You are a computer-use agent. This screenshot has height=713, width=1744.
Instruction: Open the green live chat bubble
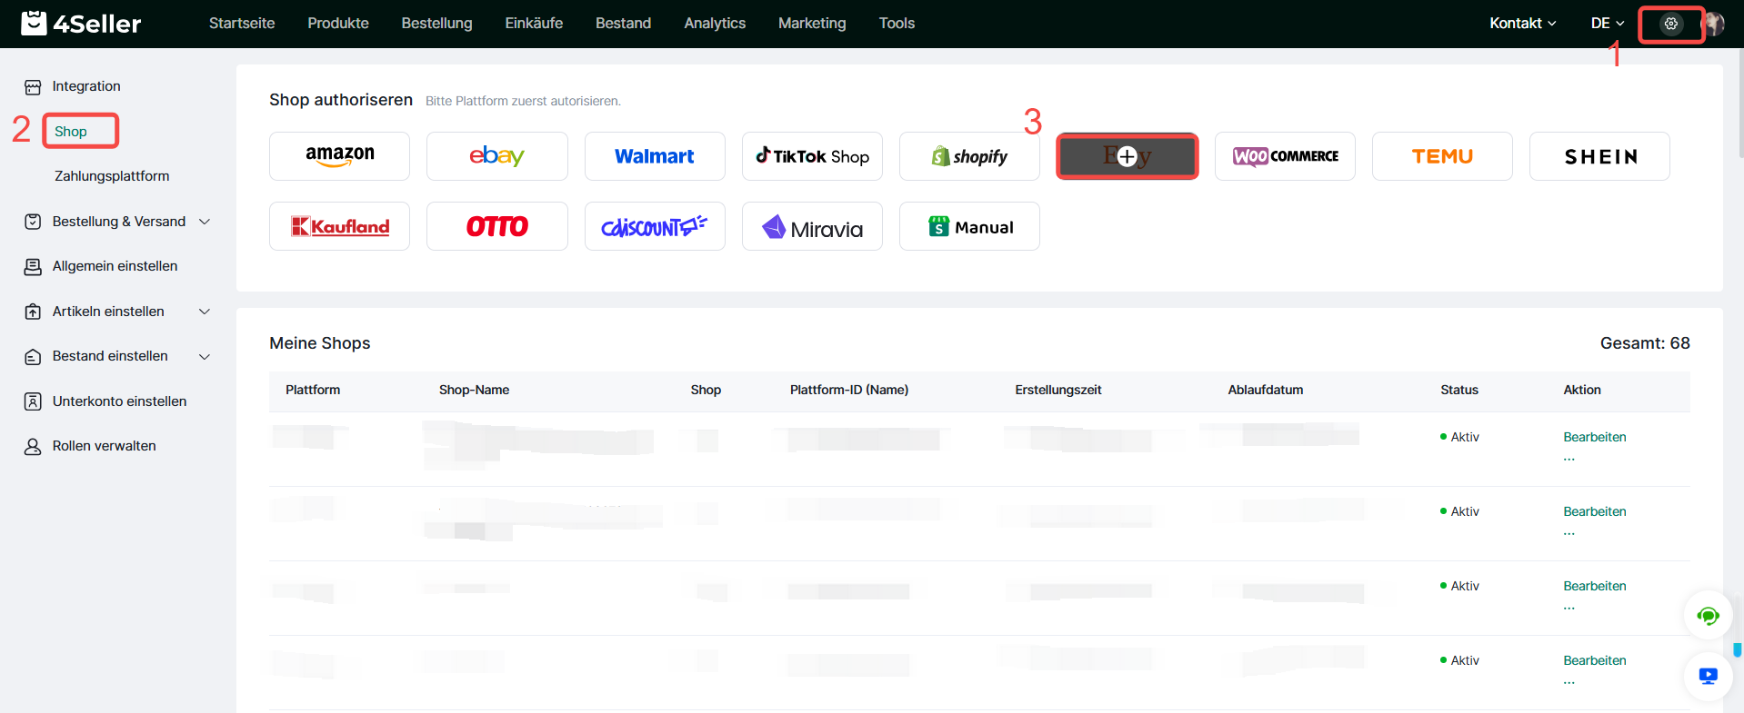click(1708, 616)
